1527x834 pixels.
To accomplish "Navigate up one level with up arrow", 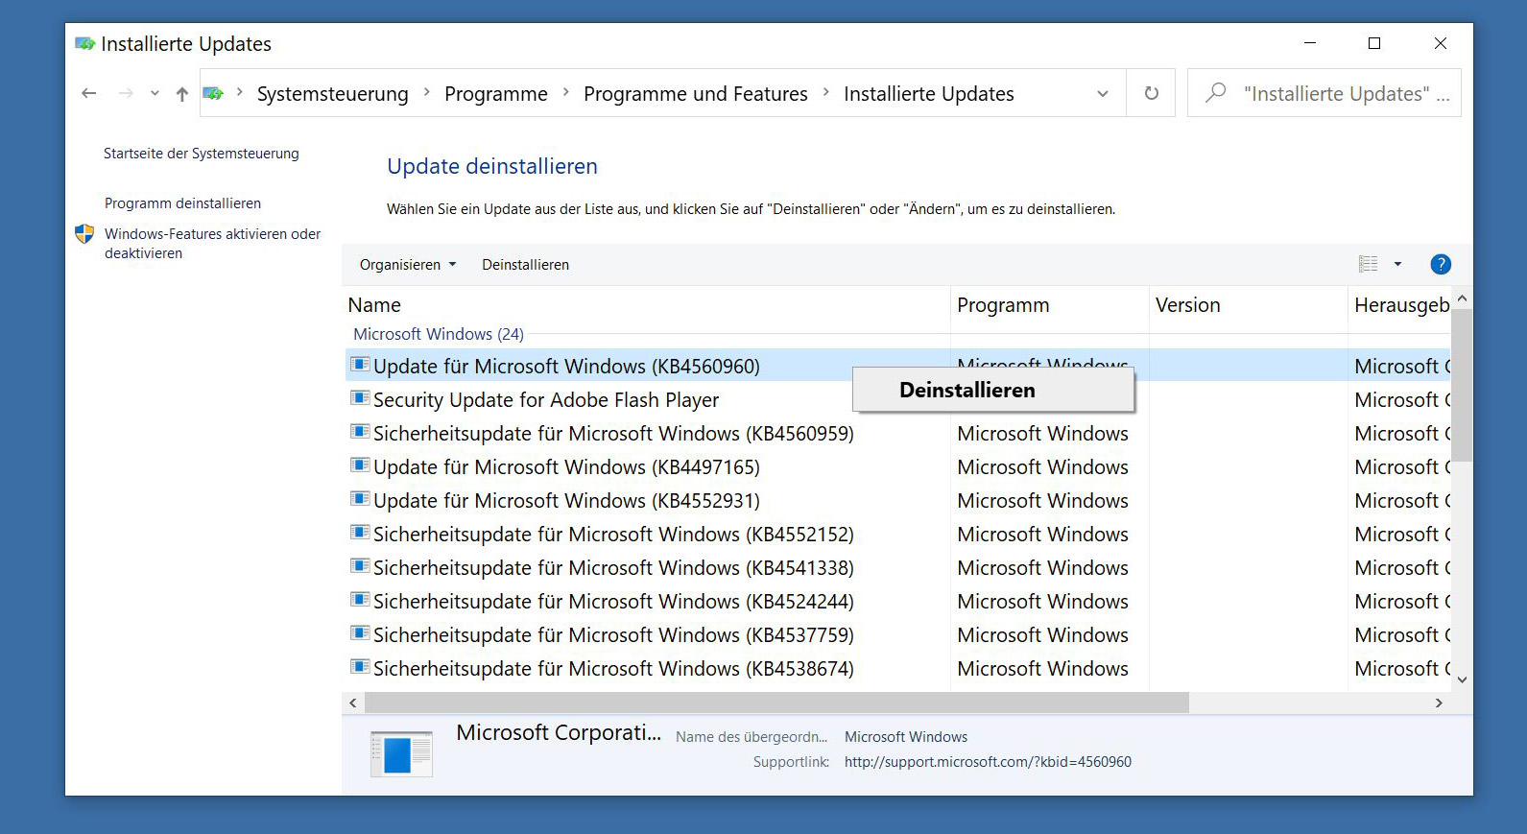I will coord(181,93).
